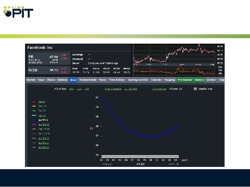This screenshot has height=187, width=250.
Task: Open the green Pro Scanner tab
Action: (x=185, y=80)
